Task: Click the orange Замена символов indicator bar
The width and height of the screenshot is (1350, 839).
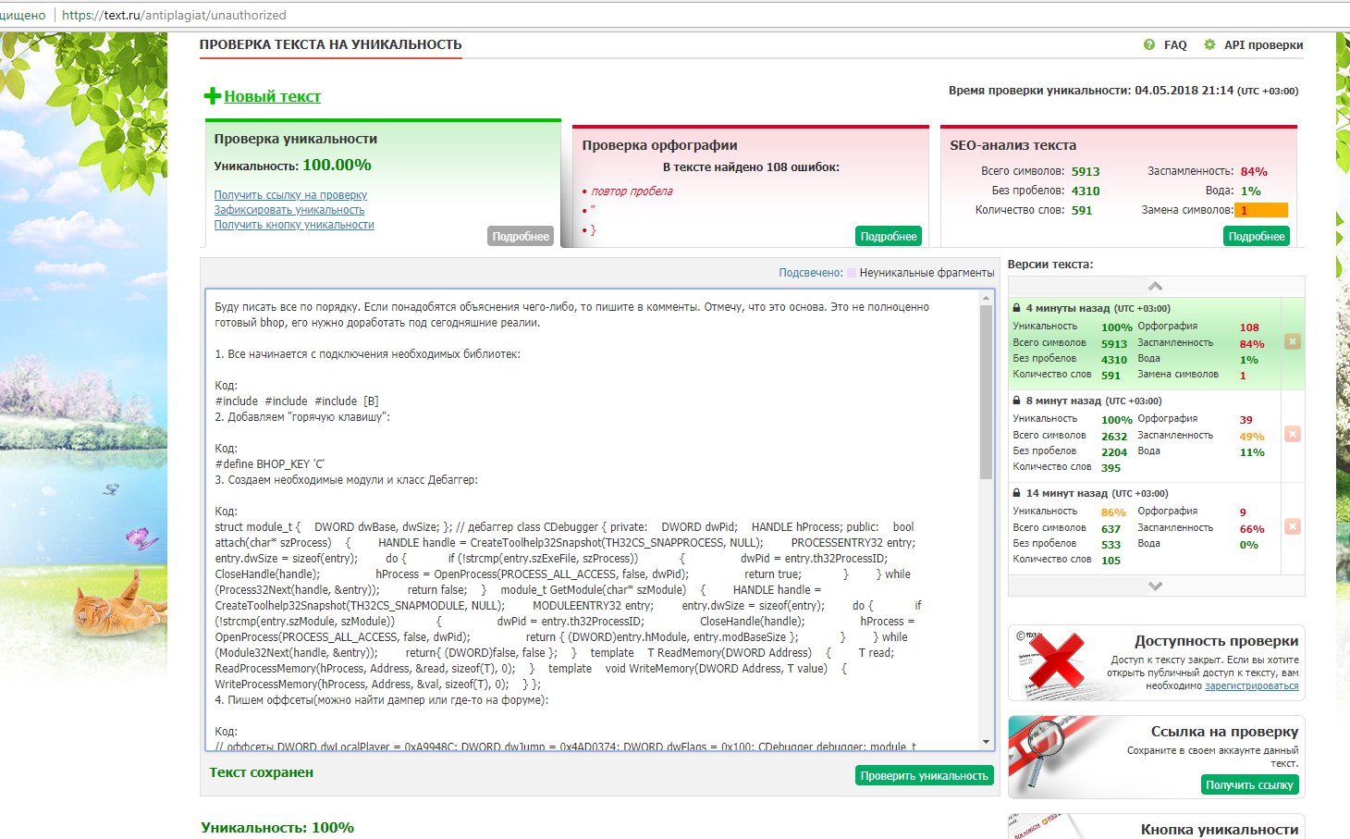Action: point(1261,210)
